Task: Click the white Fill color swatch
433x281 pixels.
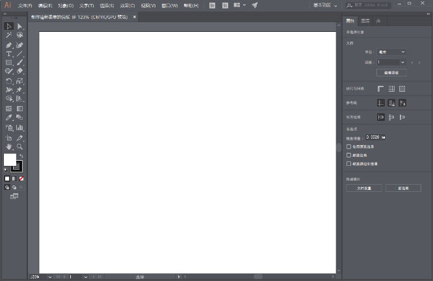Action: tap(10, 159)
